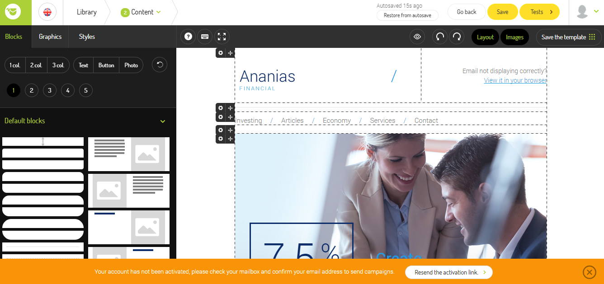Toggle fullscreen editor mode icon
This screenshot has height=284, width=604.
(222, 37)
